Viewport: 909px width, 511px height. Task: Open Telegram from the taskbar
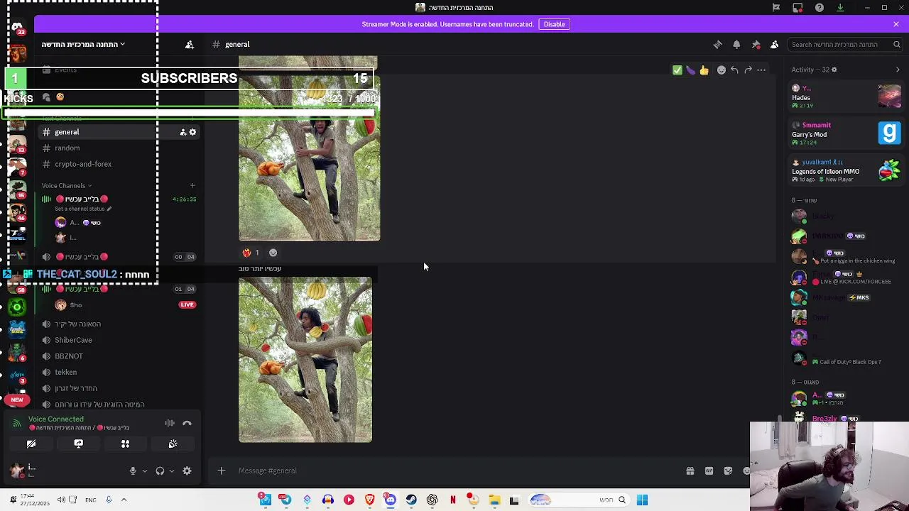pos(285,500)
